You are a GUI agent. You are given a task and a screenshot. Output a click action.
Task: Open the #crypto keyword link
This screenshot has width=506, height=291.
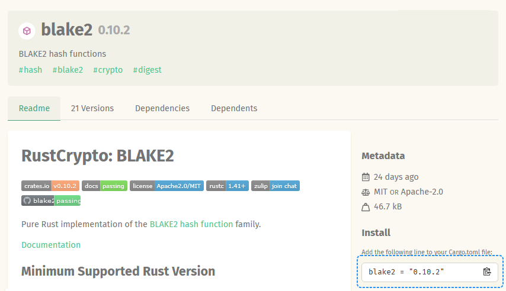108,70
